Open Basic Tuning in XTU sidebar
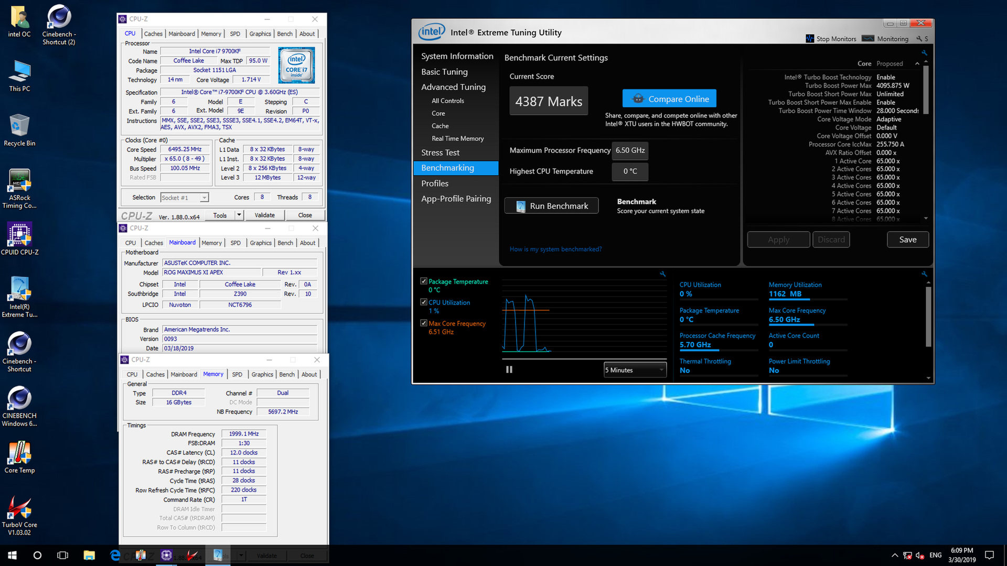Viewport: 1007px width, 566px height. tap(444, 72)
